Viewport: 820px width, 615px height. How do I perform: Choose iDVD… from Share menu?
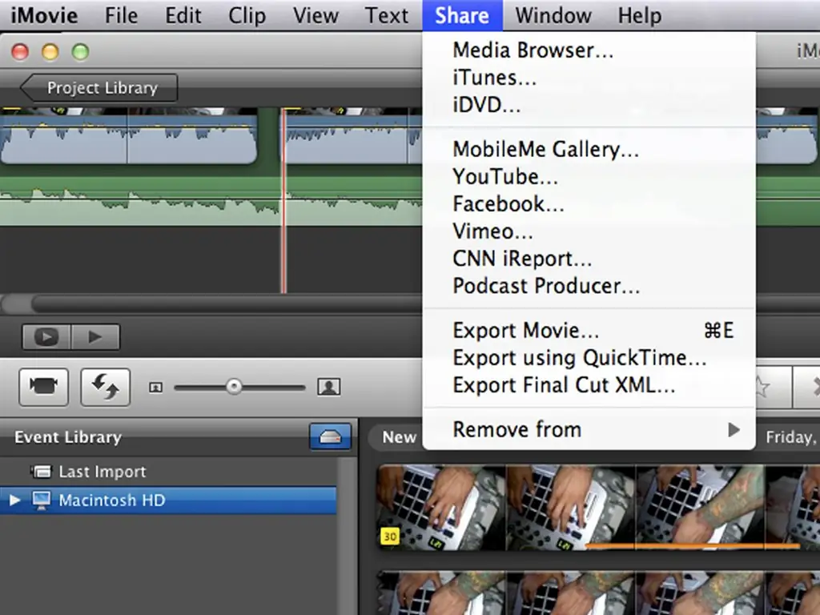click(589, 105)
